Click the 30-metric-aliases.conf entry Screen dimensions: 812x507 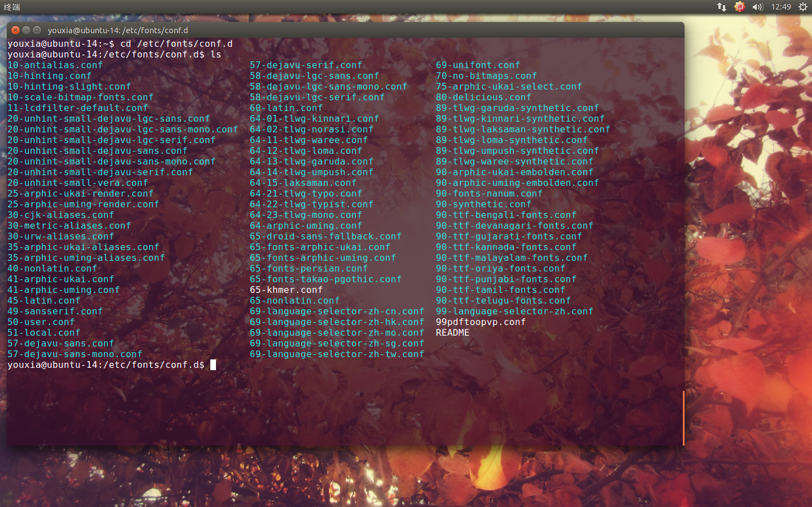point(69,226)
